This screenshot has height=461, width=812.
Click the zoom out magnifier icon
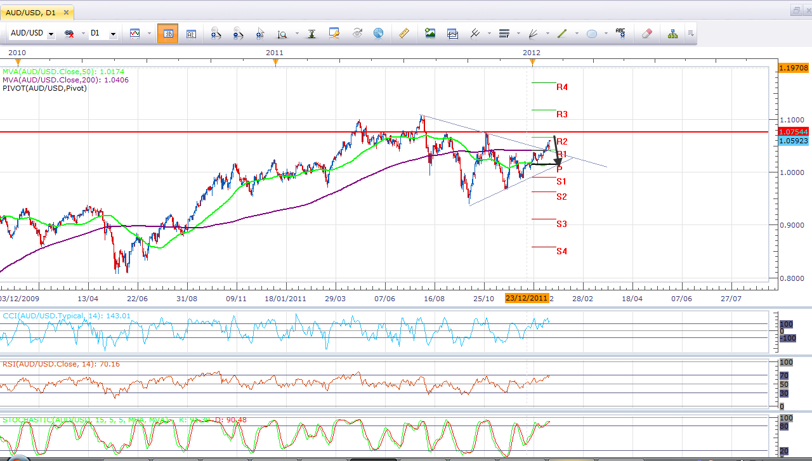click(x=238, y=34)
